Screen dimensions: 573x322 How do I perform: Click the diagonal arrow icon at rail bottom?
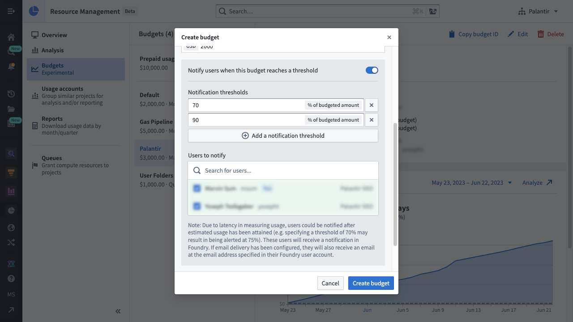(x=11, y=310)
